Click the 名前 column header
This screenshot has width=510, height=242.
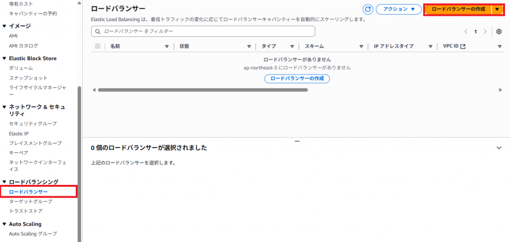(x=115, y=46)
